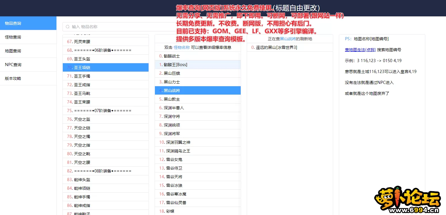Select item 71. 圣王手镯

coord(106,76)
